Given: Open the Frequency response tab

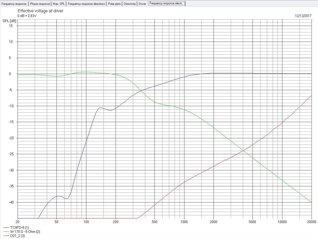Looking at the screenshot, I should [x=14, y=4].
